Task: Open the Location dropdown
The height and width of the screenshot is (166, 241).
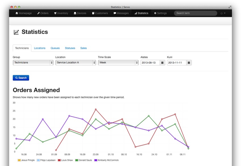Action: 76,62
